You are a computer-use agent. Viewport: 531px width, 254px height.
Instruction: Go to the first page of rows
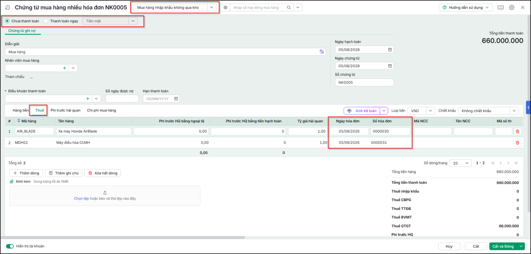pos(493,163)
